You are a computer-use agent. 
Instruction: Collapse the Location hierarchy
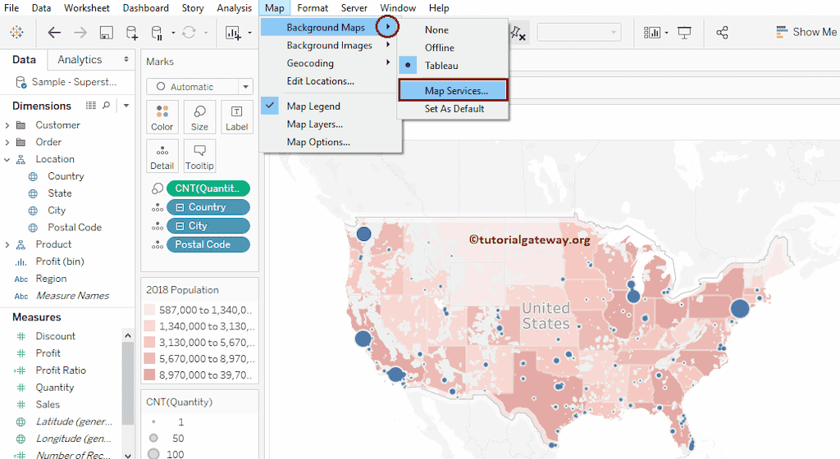click(x=7, y=159)
